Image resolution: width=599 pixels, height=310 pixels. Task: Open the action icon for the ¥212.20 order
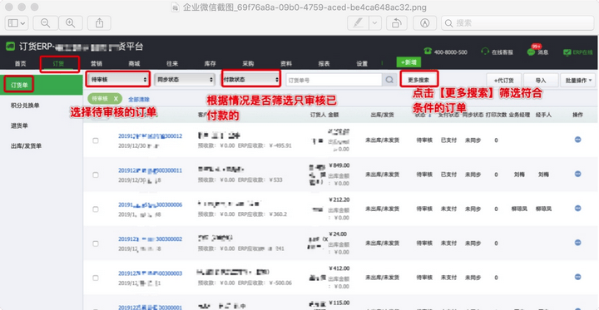(577, 209)
